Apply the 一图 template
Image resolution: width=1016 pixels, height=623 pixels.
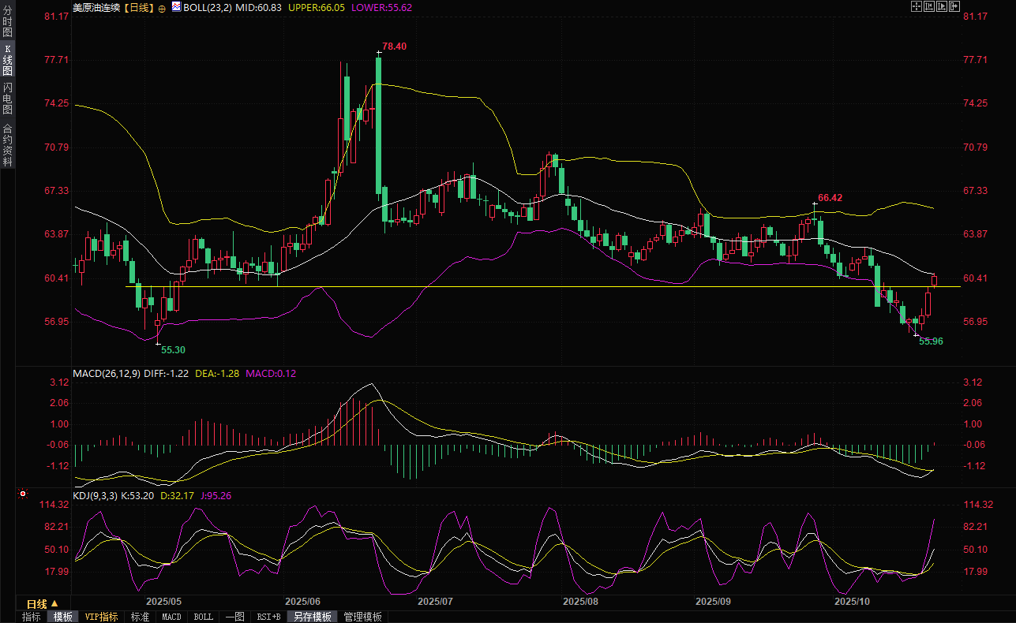[234, 617]
